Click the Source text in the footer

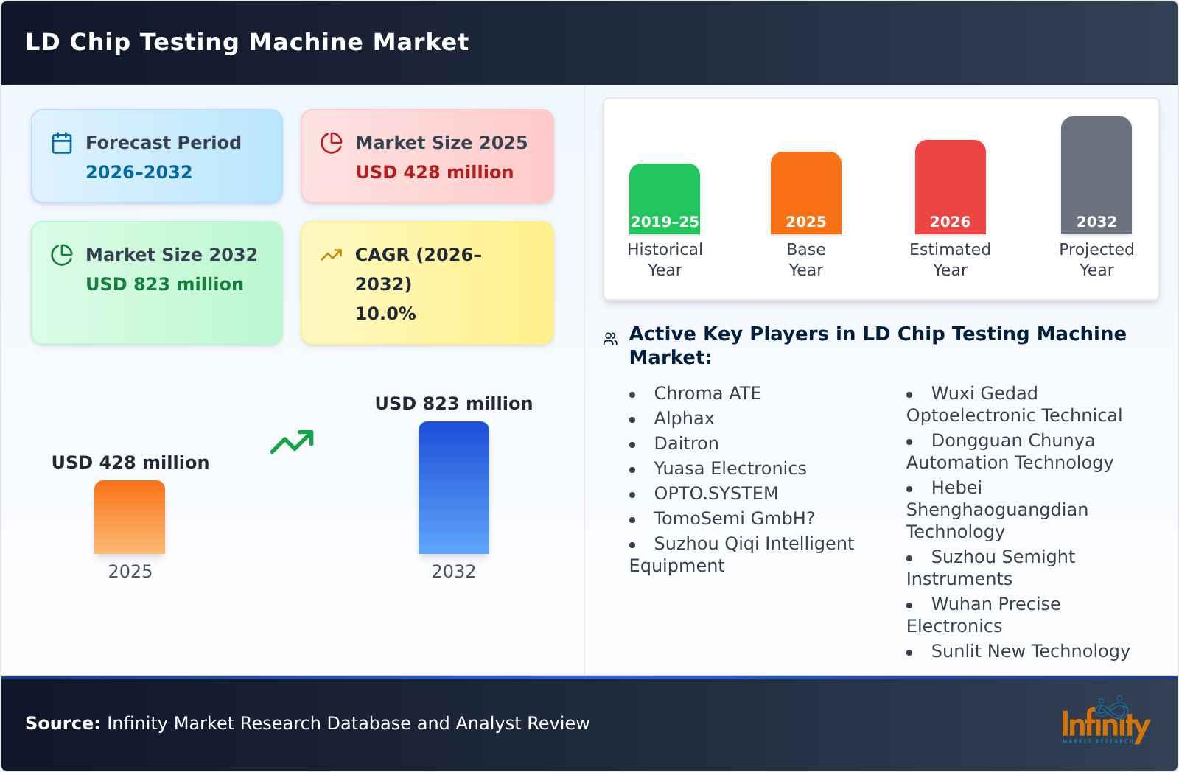[307, 723]
